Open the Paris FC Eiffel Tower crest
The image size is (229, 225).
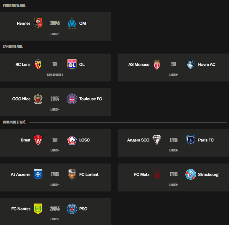tap(191, 140)
